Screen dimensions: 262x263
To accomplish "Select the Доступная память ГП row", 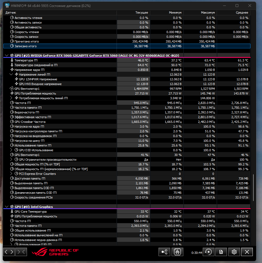I will 127,178.
